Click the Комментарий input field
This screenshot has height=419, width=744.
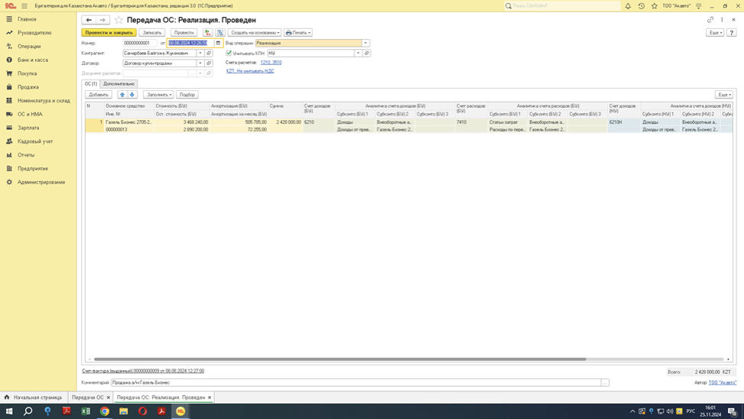click(x=356, y=382)
